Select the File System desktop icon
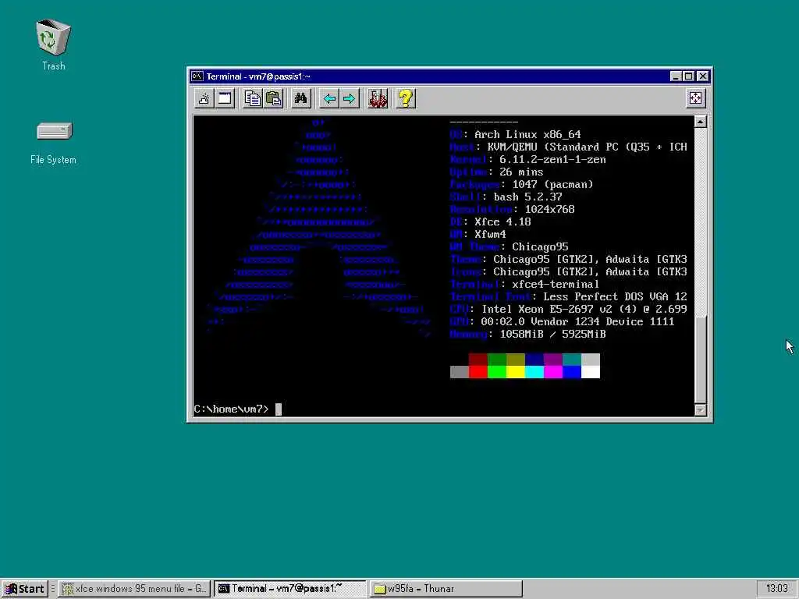 point(54,144)
